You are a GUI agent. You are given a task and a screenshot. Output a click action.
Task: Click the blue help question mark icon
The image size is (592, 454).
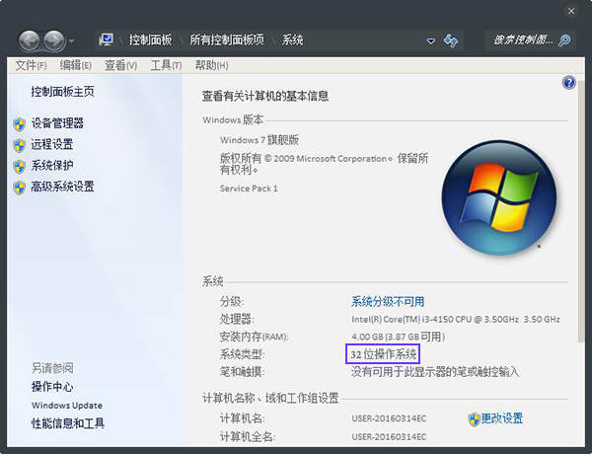click(x=568, y=82)
